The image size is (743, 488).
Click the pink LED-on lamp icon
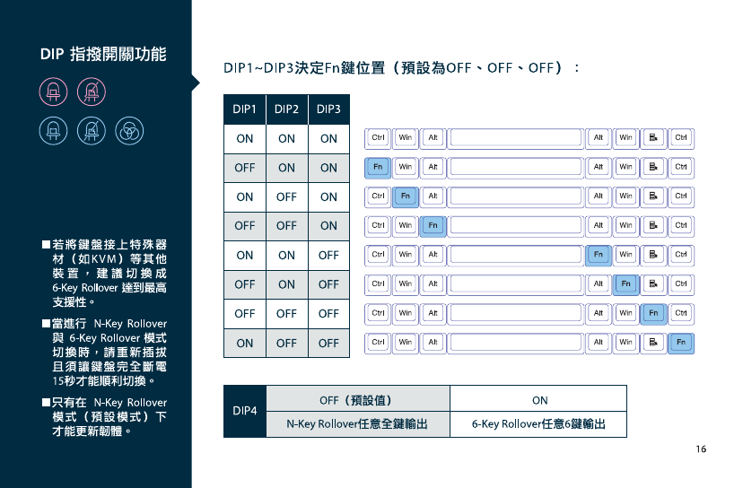(53, 91)
